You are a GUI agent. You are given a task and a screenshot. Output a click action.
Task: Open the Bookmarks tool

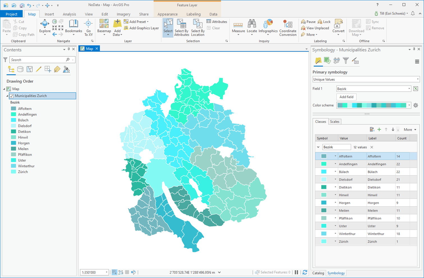point(73,27)
